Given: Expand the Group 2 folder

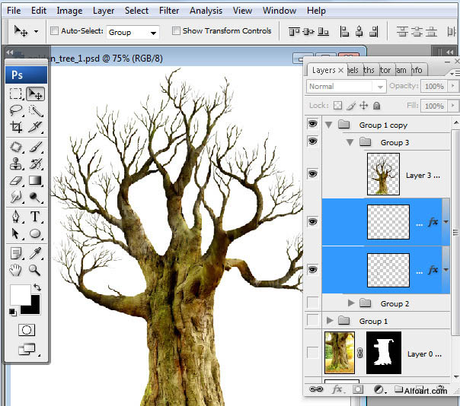Looking at the screenshot, I should click(351, 303).
